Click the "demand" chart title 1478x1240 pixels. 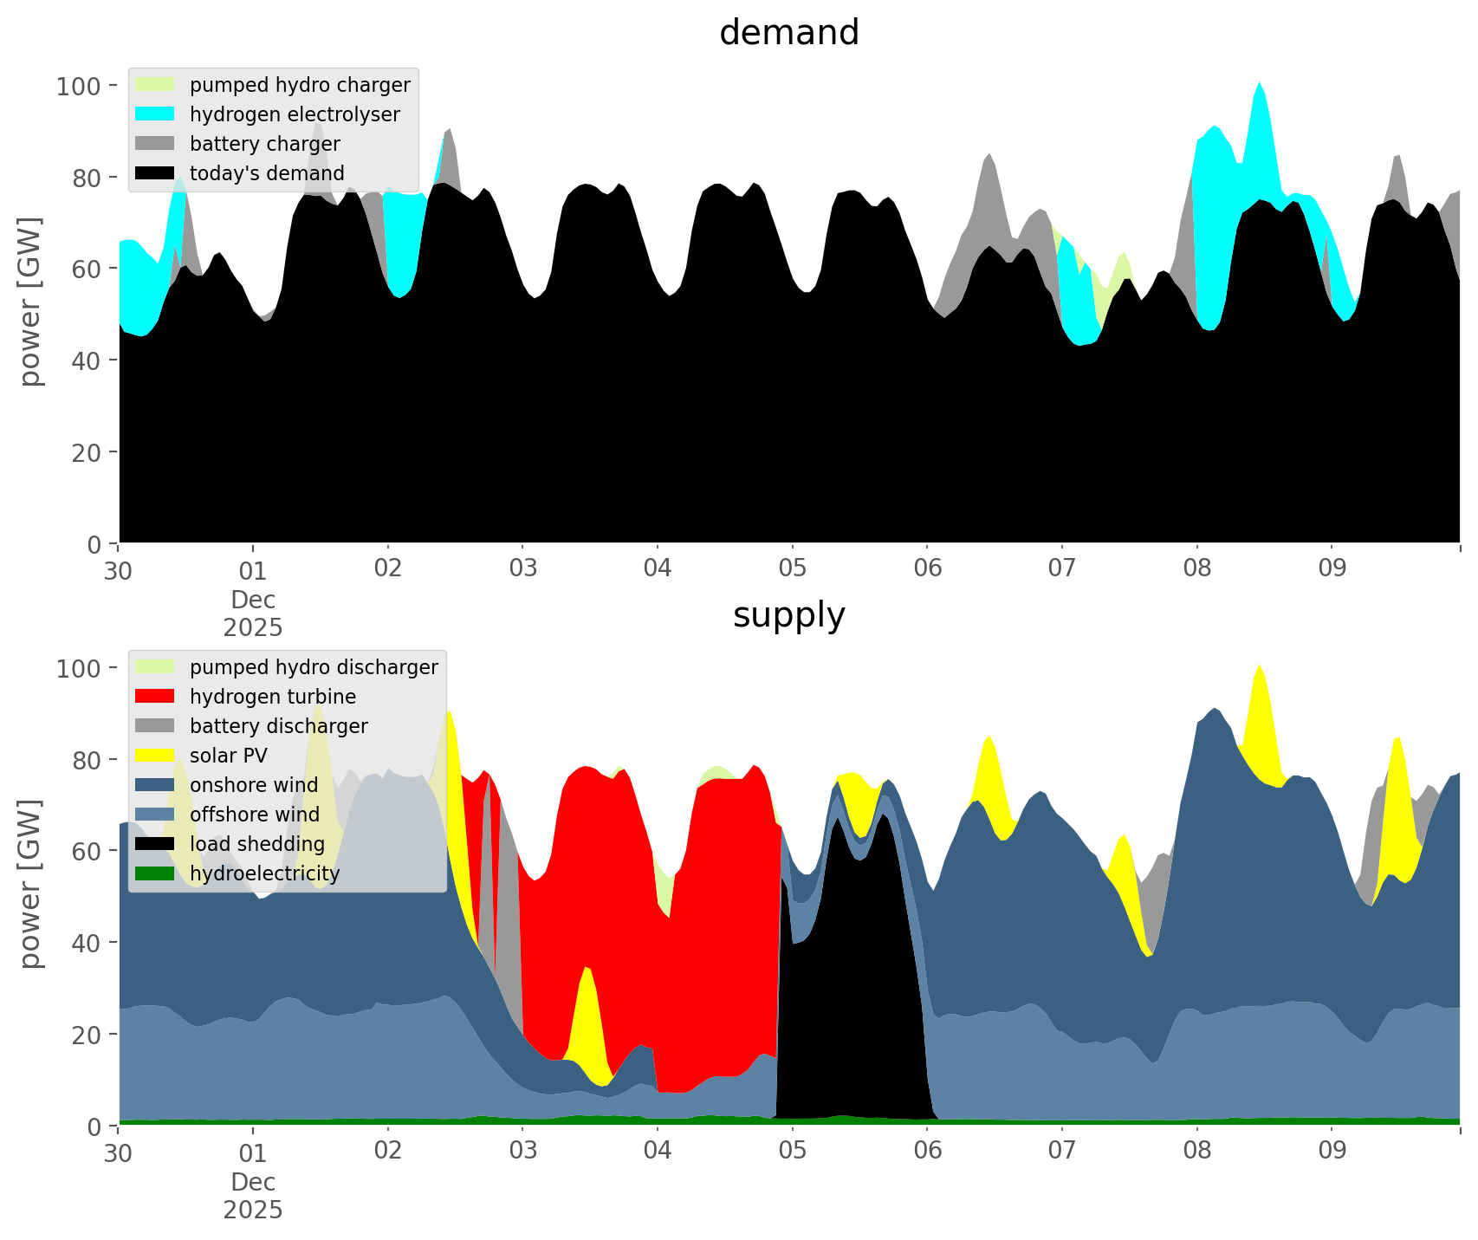pos(788,33)
